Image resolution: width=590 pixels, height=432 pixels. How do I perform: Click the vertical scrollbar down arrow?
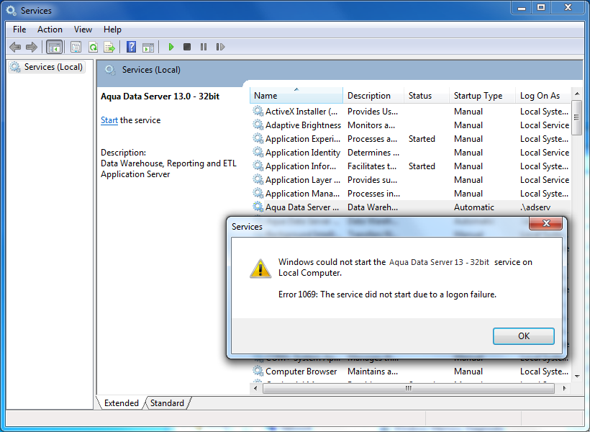pyautogui.click(x=577, y=377)
